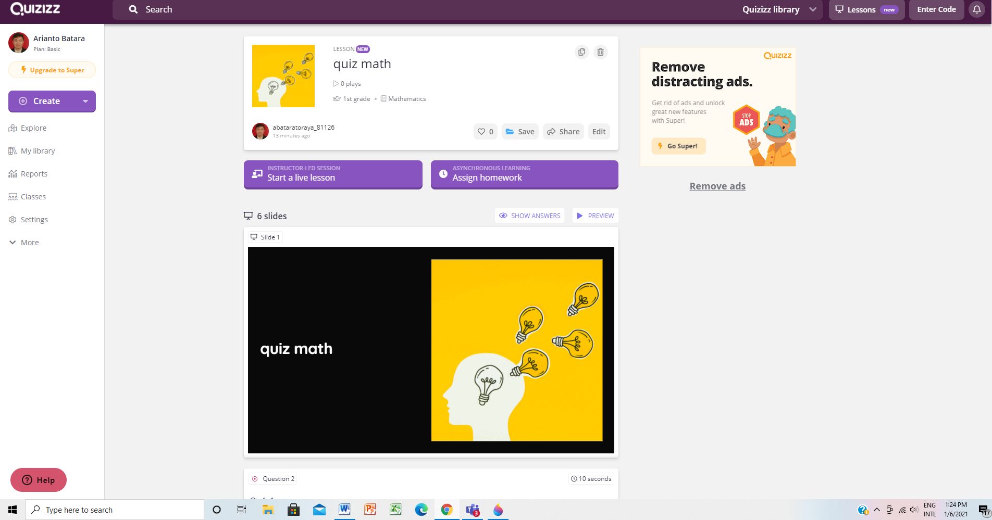Open Explore in the sidebar
The image size is (992, 520).
tap(28, 128)
